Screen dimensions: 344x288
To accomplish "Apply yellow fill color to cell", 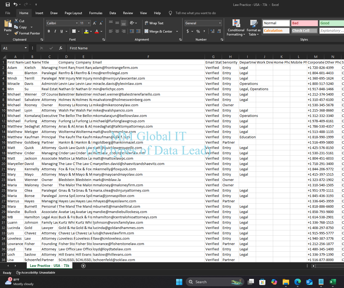I will click(86, 31).
